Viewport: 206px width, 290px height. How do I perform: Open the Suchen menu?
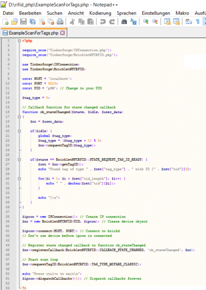55,13
